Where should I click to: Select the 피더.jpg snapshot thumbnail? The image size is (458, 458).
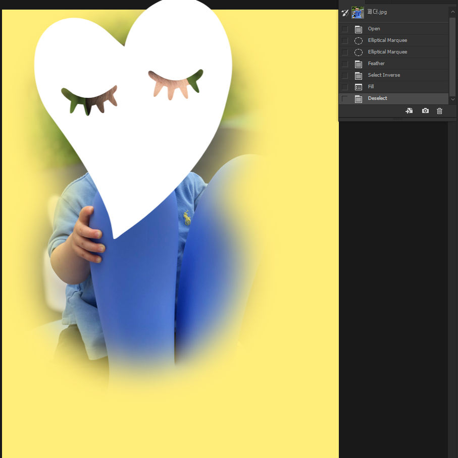358,13
